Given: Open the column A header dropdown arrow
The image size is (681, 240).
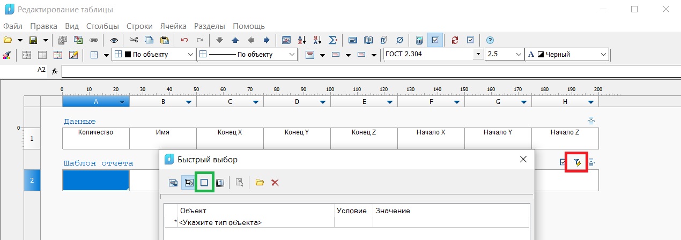Looking at the screenshot, I should pyautogui.click(x=122, y=102).
